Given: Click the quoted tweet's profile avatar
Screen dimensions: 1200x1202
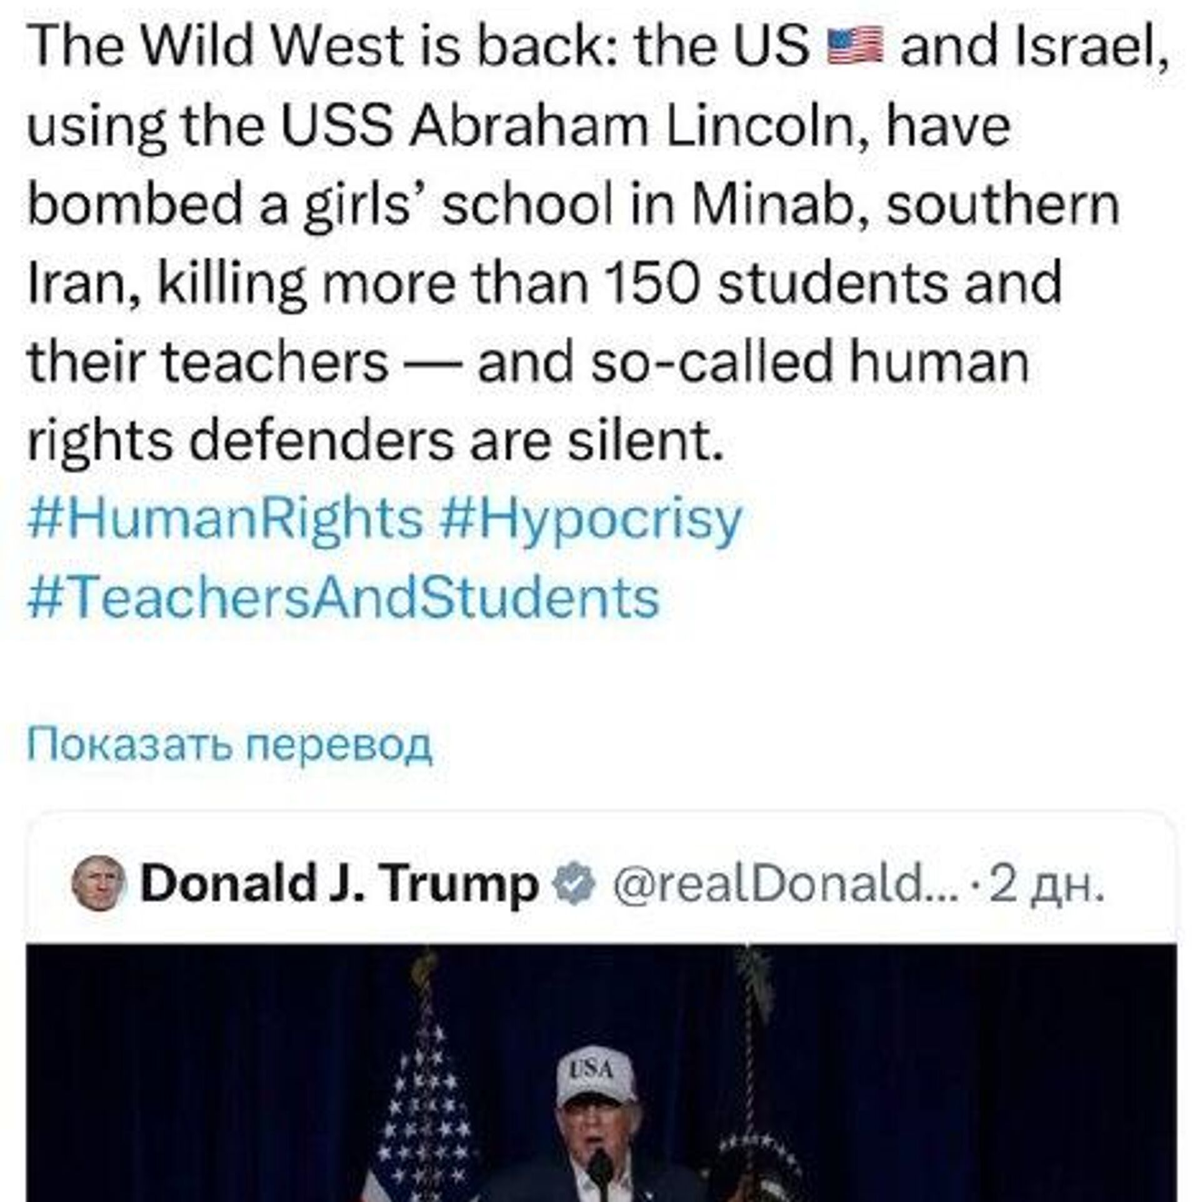Looking at the screenshot, I should [99, 883].
